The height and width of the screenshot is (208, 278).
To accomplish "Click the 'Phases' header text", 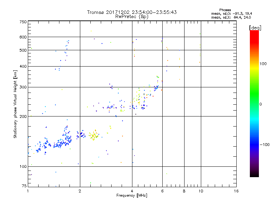I will 225,10.
